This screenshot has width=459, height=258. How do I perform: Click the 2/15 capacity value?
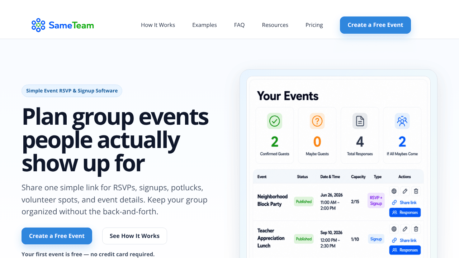click(x=355, y=202)
